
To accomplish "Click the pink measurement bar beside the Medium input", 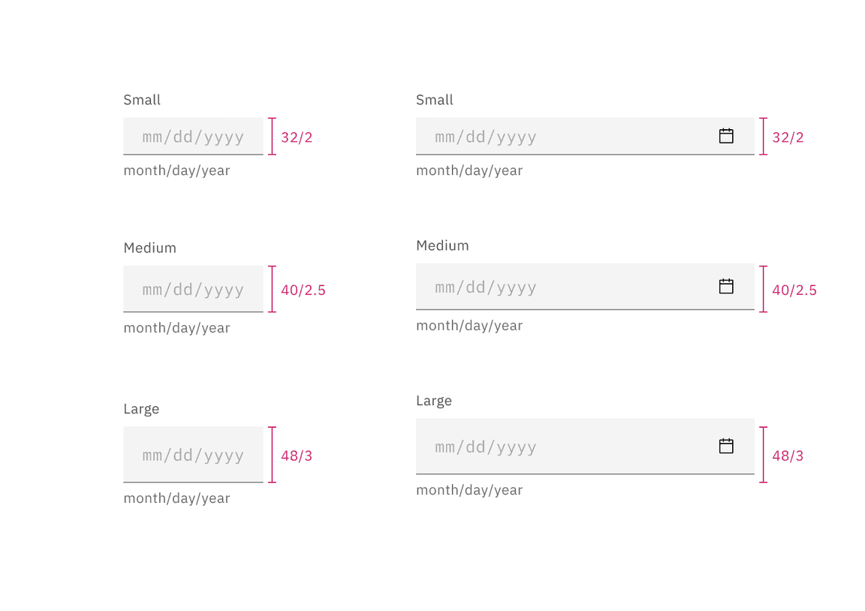I will pyautogui.click(x=271, y=289).
